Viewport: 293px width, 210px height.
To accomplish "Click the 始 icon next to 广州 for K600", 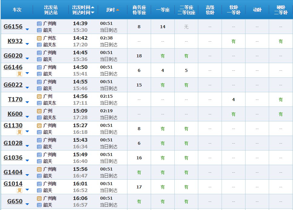I will [39, 111].
